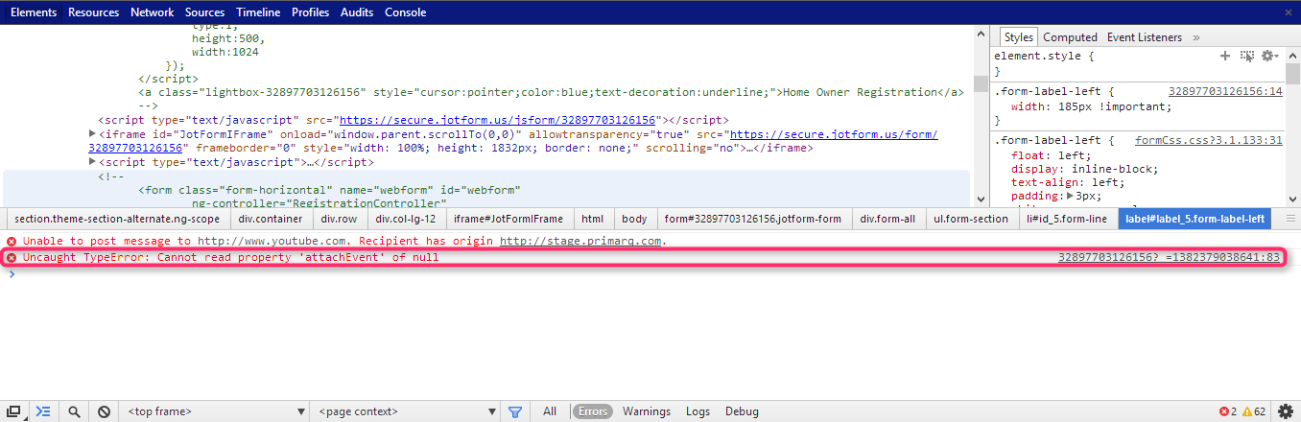1301x422 pixels.
Task: Open DevTools settings gear at bottom right
Action: point(1286,411)
